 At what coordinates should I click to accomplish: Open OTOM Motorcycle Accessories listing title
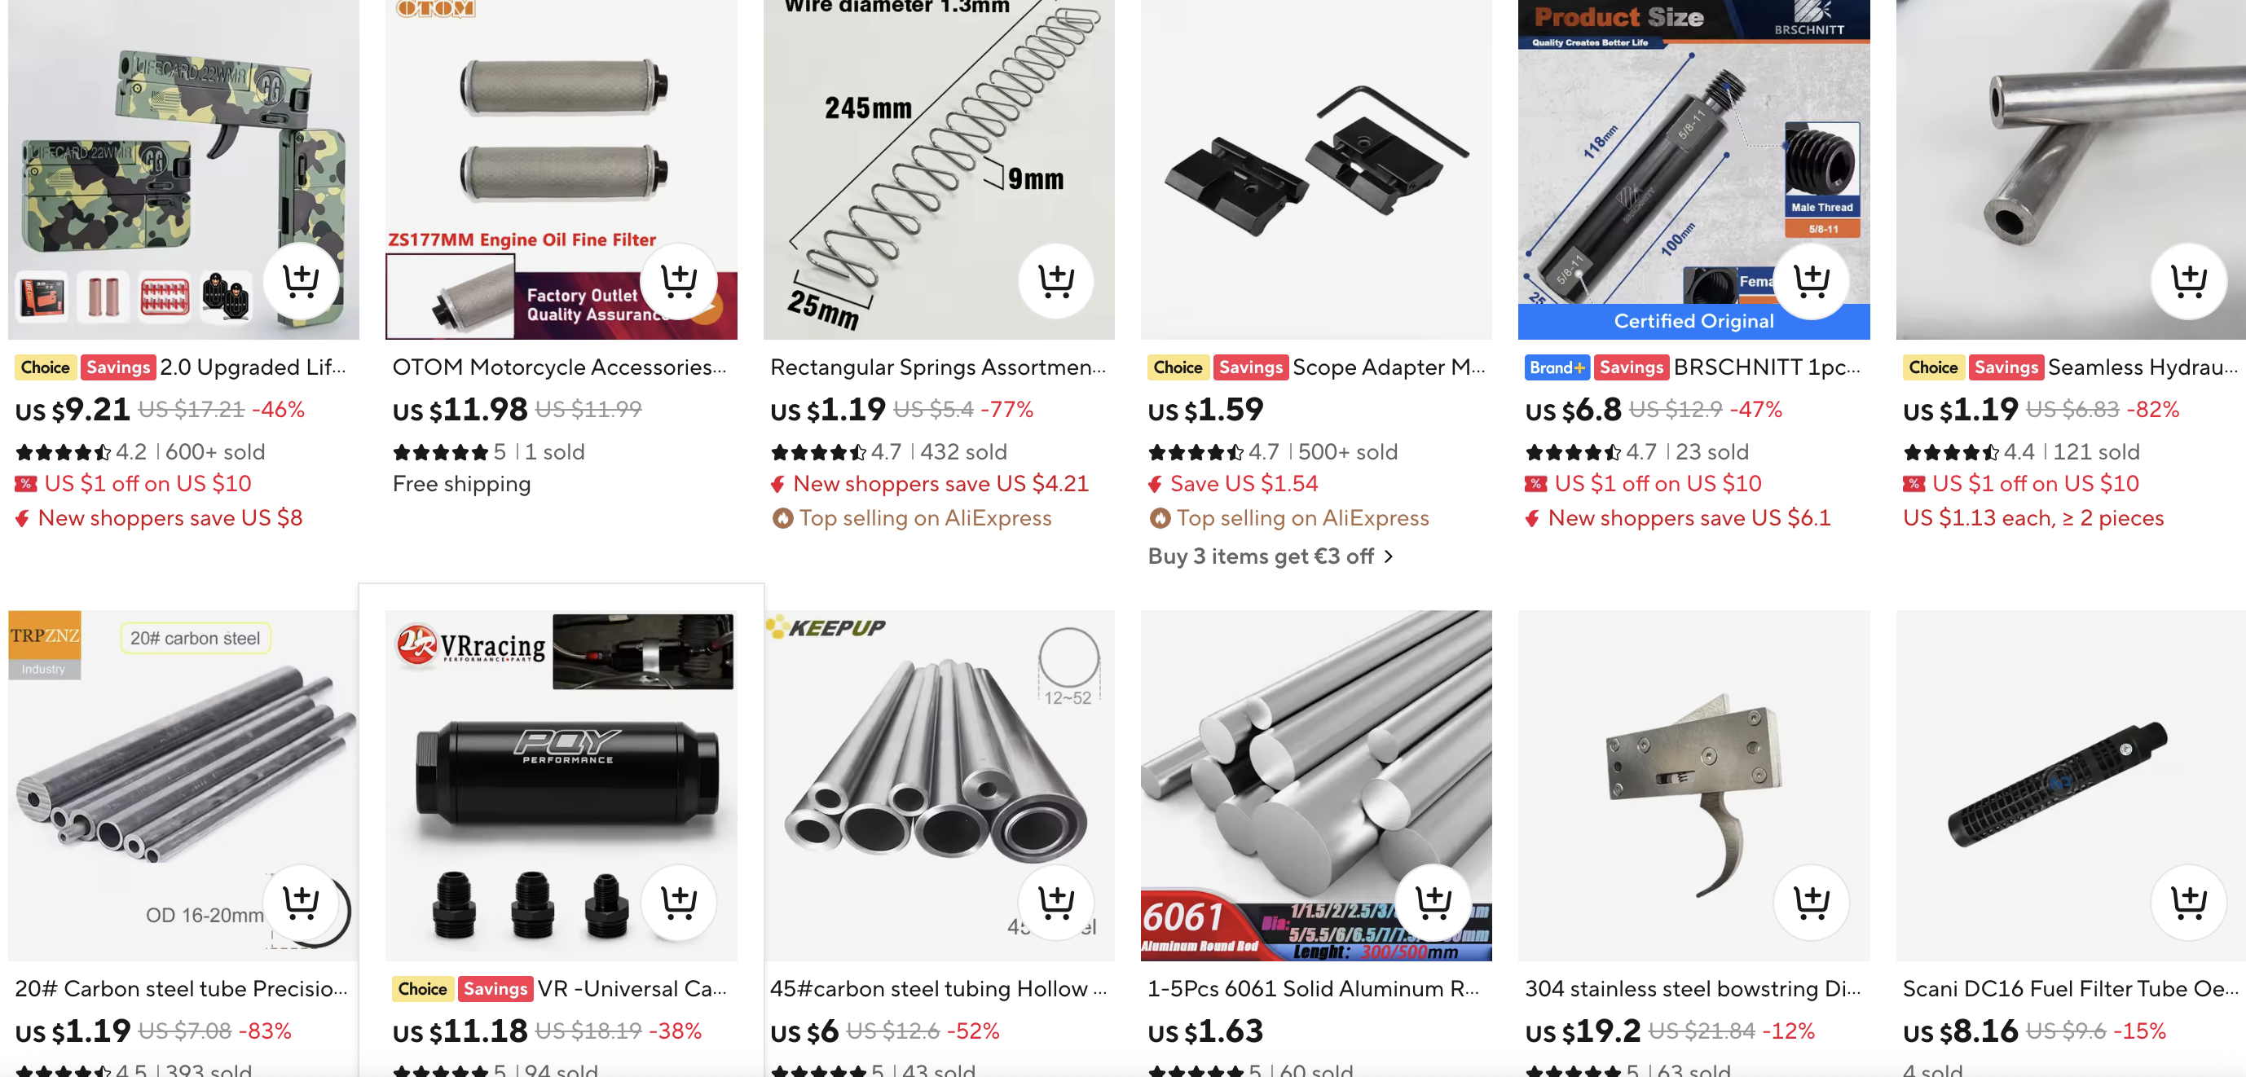(559, 367)
